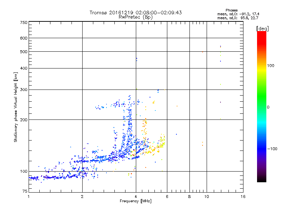
Task: Click the x-axis '10' tick label
Action: tap(207, 197)
